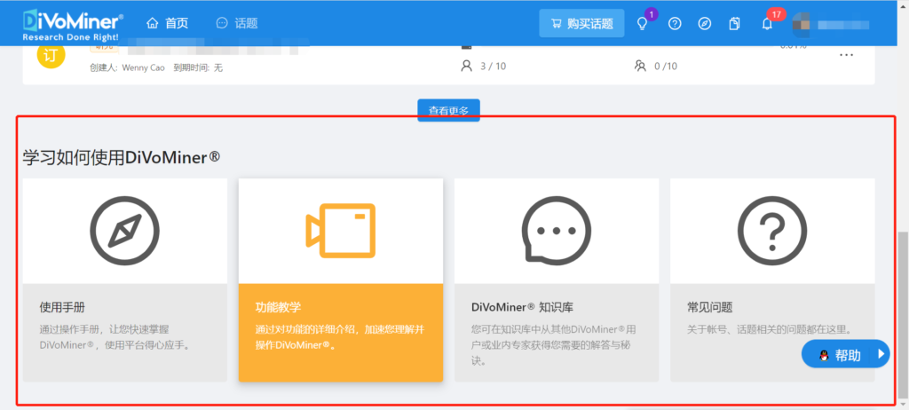Screen dimensions: 909x410
Task: Click the compass icon of 使用手册 card
Action: pos(124,231)
